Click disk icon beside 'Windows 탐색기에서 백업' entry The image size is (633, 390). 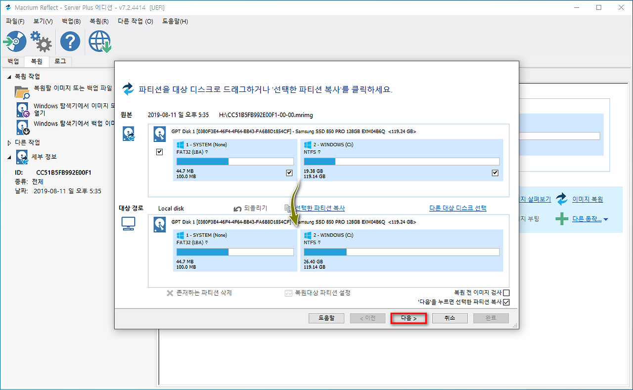pos(23,128)
